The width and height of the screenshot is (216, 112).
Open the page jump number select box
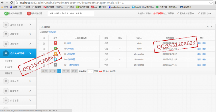90,71
